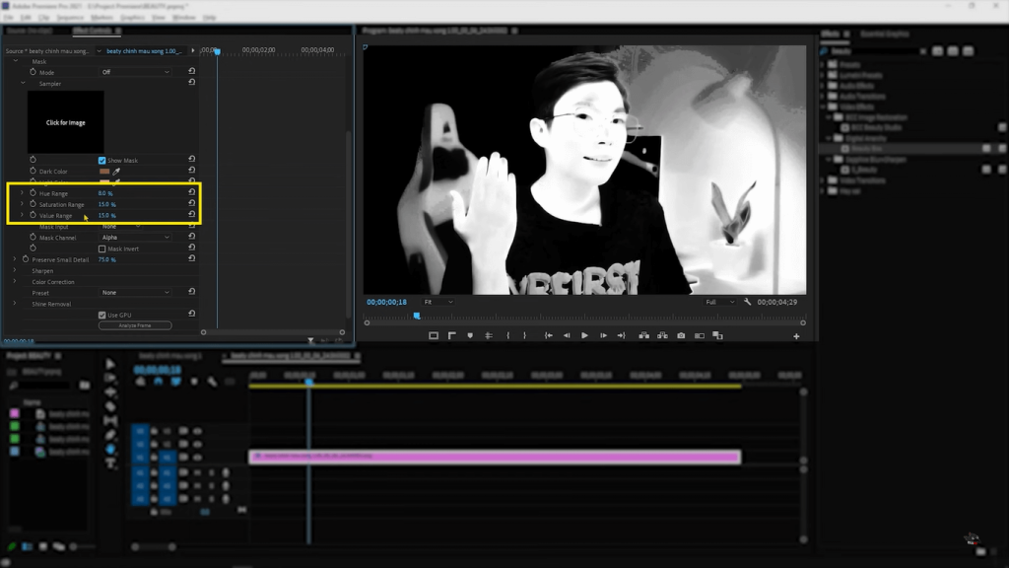Disable the Use GPU checkbox
The width and height of the screenshot is (1009, 568).
tap(102, 315)
